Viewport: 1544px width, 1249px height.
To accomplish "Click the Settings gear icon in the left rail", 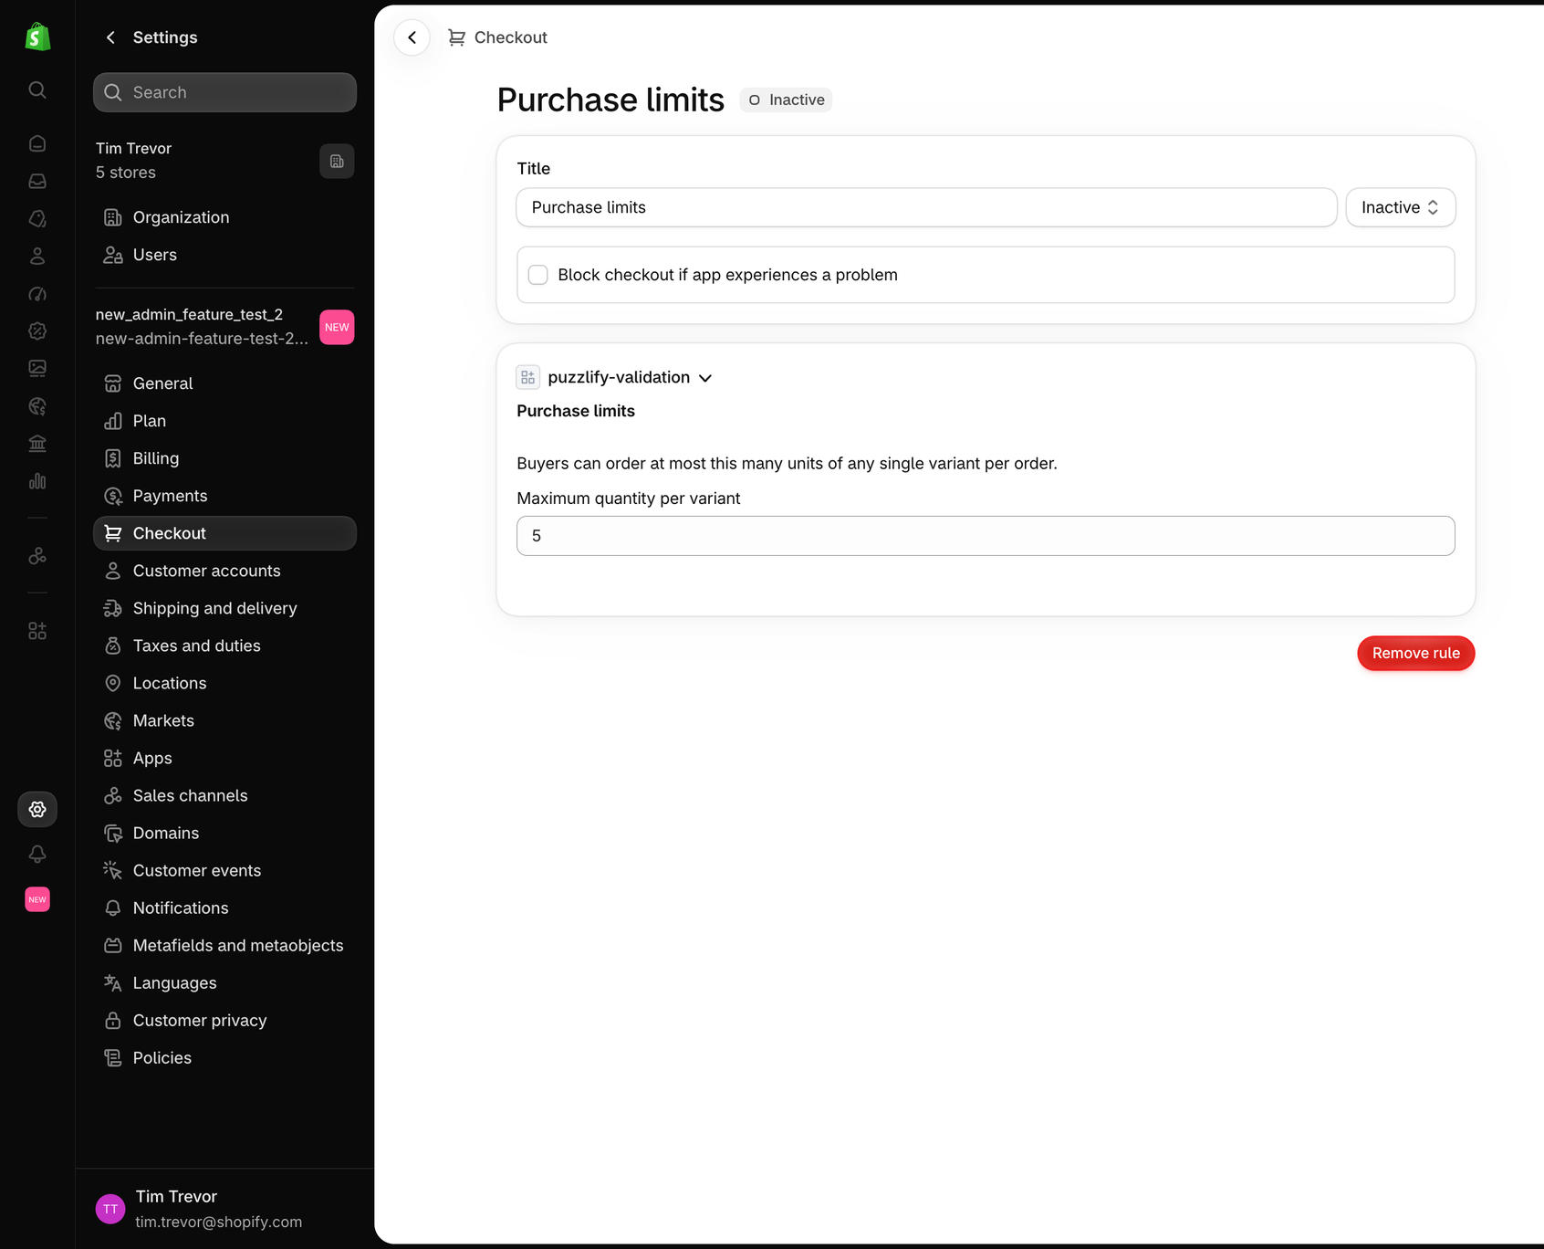I will click(37, 809).
